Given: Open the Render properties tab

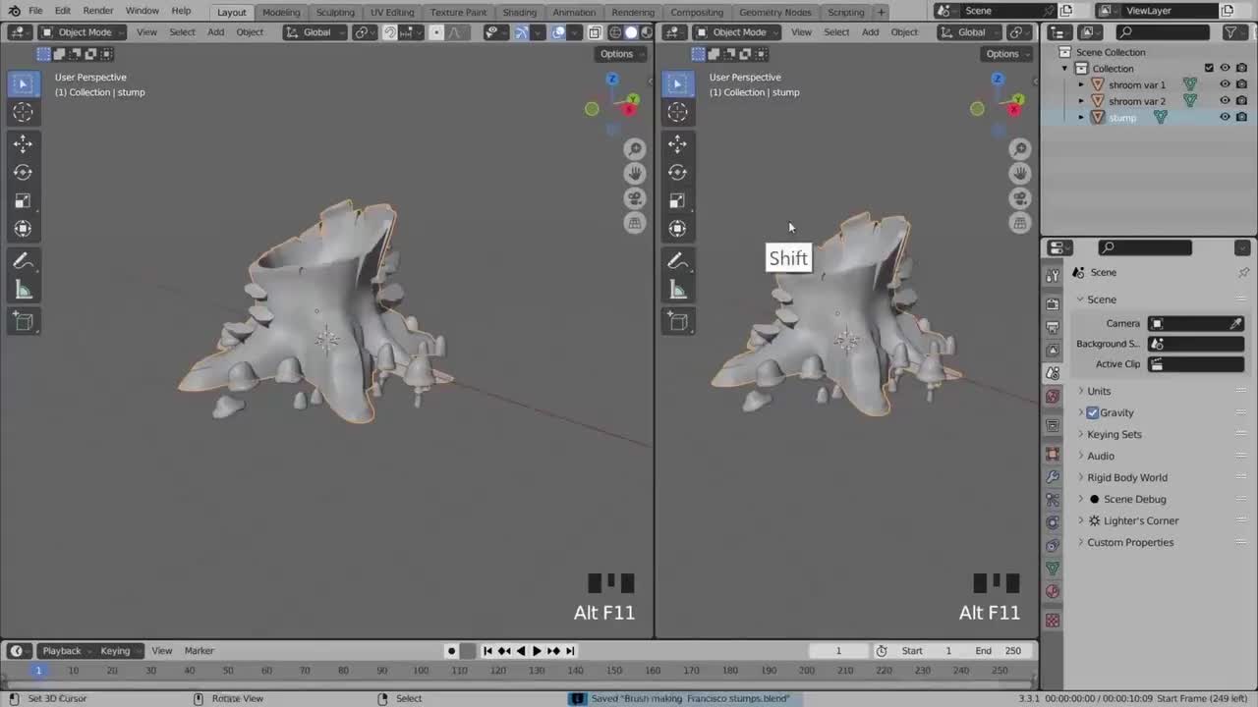Looking at the screenshot, I should (1053, 303).
